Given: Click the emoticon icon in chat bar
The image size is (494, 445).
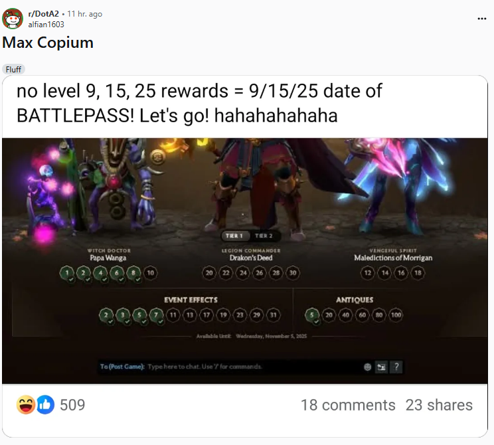Looking at the screenshot, I should coord(367,367).
